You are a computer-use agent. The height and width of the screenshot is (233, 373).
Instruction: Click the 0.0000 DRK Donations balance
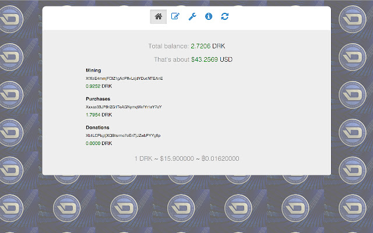(98, 143)
